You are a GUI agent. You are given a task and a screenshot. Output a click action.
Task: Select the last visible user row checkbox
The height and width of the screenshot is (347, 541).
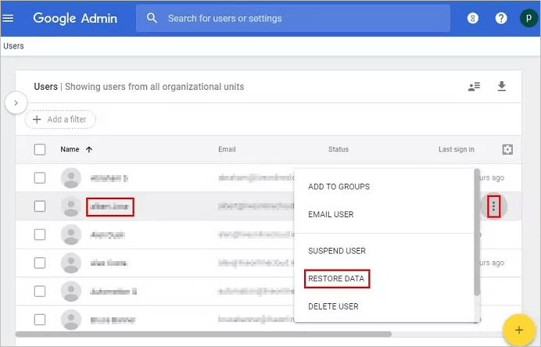(40, 319)
